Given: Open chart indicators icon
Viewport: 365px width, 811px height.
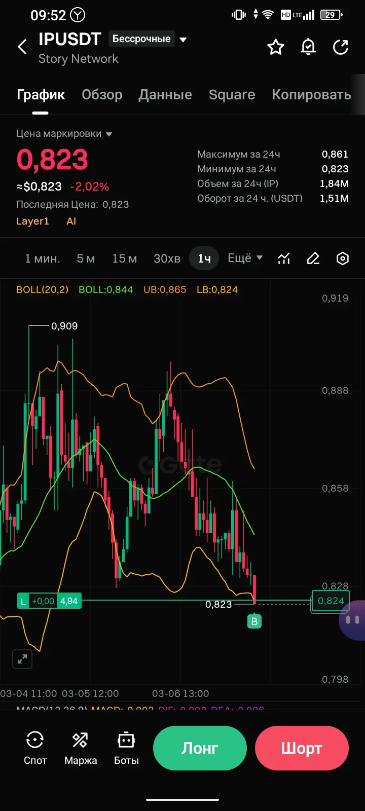Looking at the screenshot, I should [284, 259].
